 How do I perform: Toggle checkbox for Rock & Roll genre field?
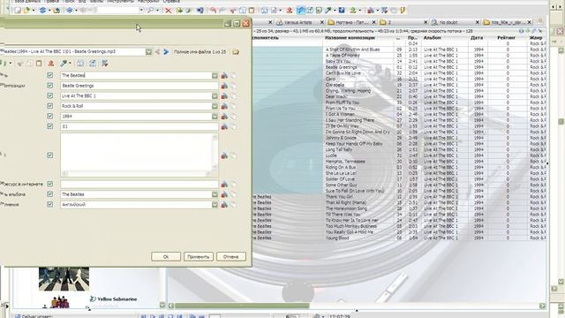pyautogui.click(x=50, y=106)
